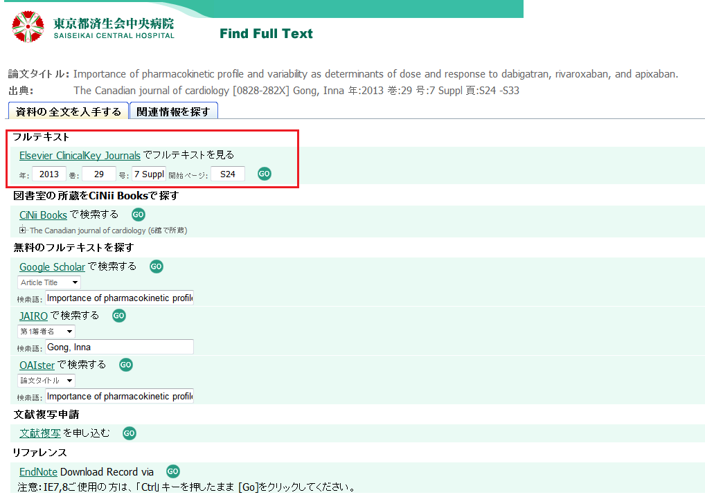Viewport: 705px width, 497px height.
Task: Open the 文献複写 link
Action: point(40,433)
